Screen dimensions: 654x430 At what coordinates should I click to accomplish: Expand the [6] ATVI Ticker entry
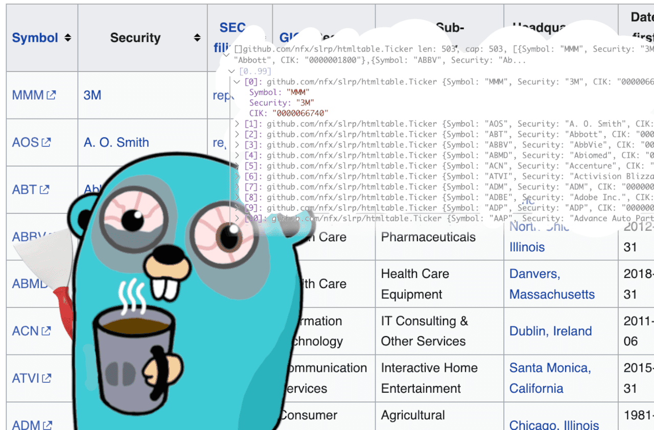tap(237, 176)
